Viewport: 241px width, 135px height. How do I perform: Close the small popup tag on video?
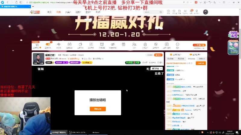[x=161, y=69]
